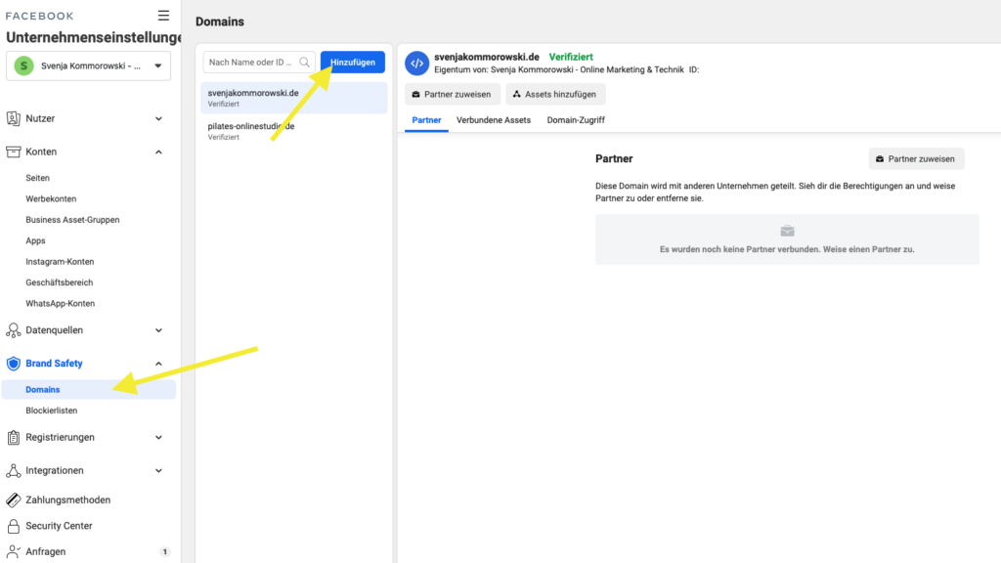
Task: Click Partner zuweisen below the domain header
Action: click(452, 94)
